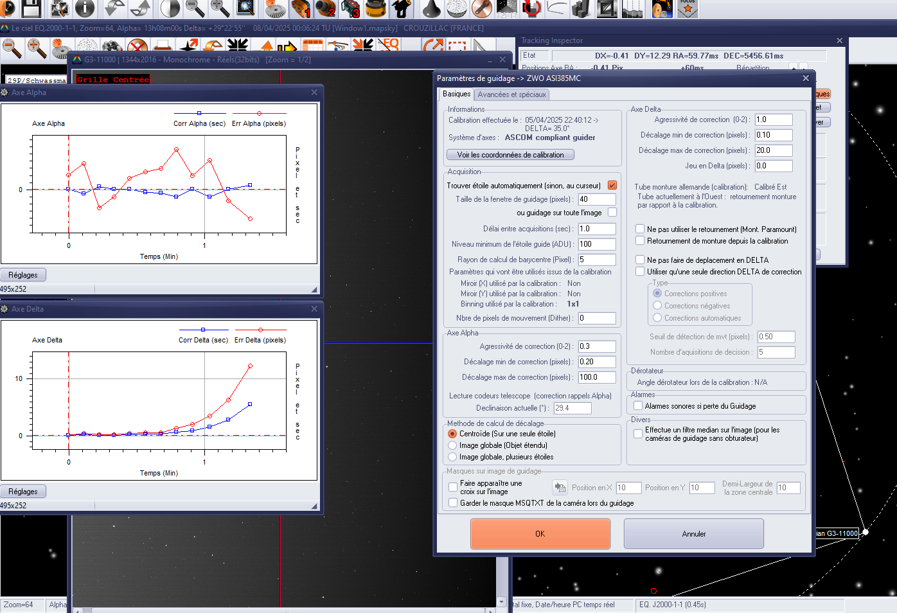Click Voir les coordonnées de calibration button
897x613 pixels.
[510, 155]
